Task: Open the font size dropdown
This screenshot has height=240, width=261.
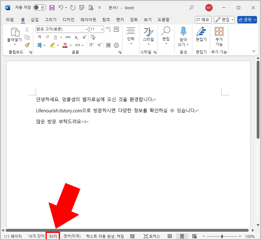Action: (x=102, y=29)
